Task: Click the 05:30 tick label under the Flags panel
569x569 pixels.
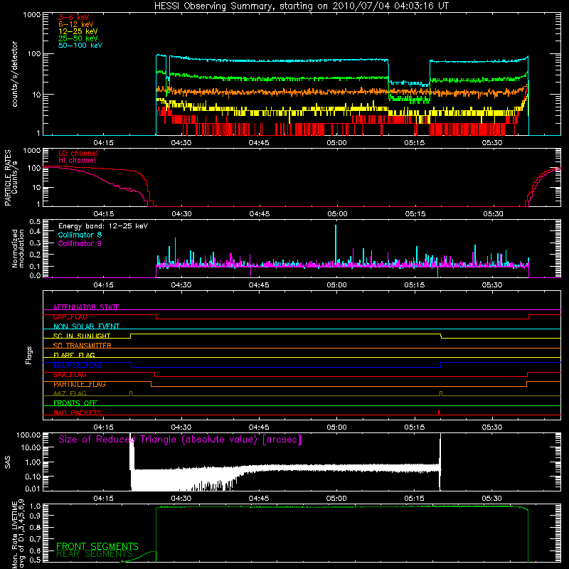Action: click(x=492, y=427)
